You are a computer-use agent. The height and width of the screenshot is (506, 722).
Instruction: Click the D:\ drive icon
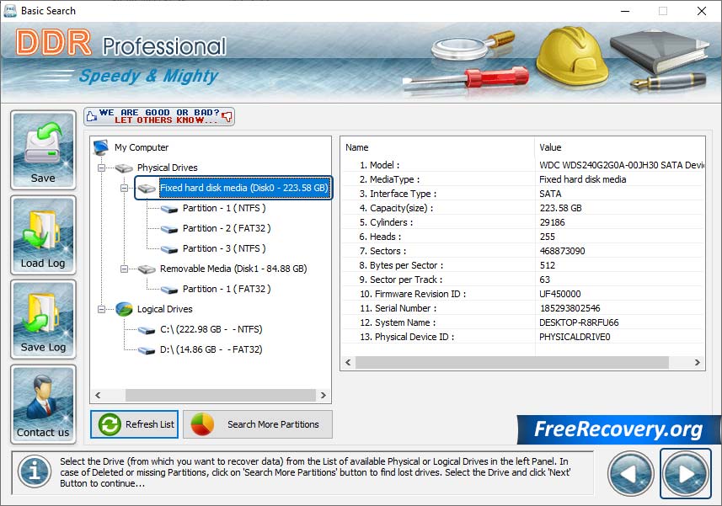pos(147,350)
